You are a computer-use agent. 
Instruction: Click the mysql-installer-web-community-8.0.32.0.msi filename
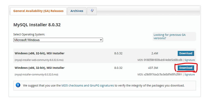point(39,60)
